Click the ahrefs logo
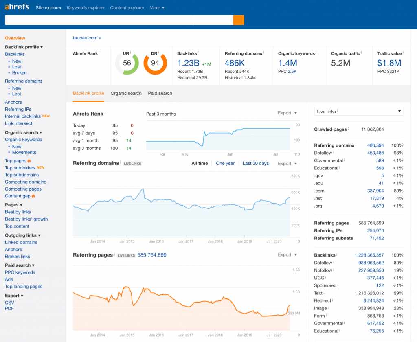The image size is (417, 342). tap(17, 7)
